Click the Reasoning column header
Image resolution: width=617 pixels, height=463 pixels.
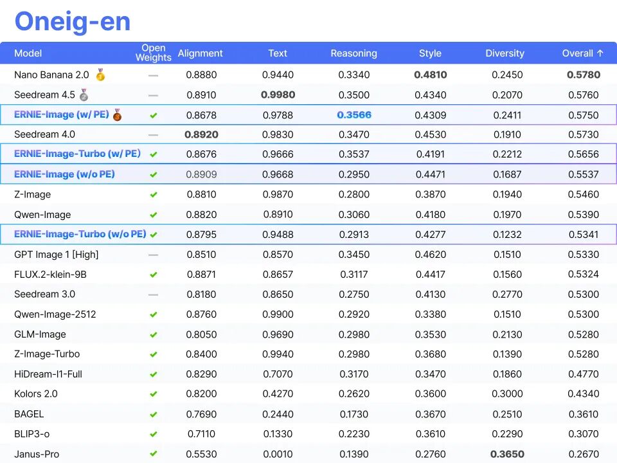point(353,53)
